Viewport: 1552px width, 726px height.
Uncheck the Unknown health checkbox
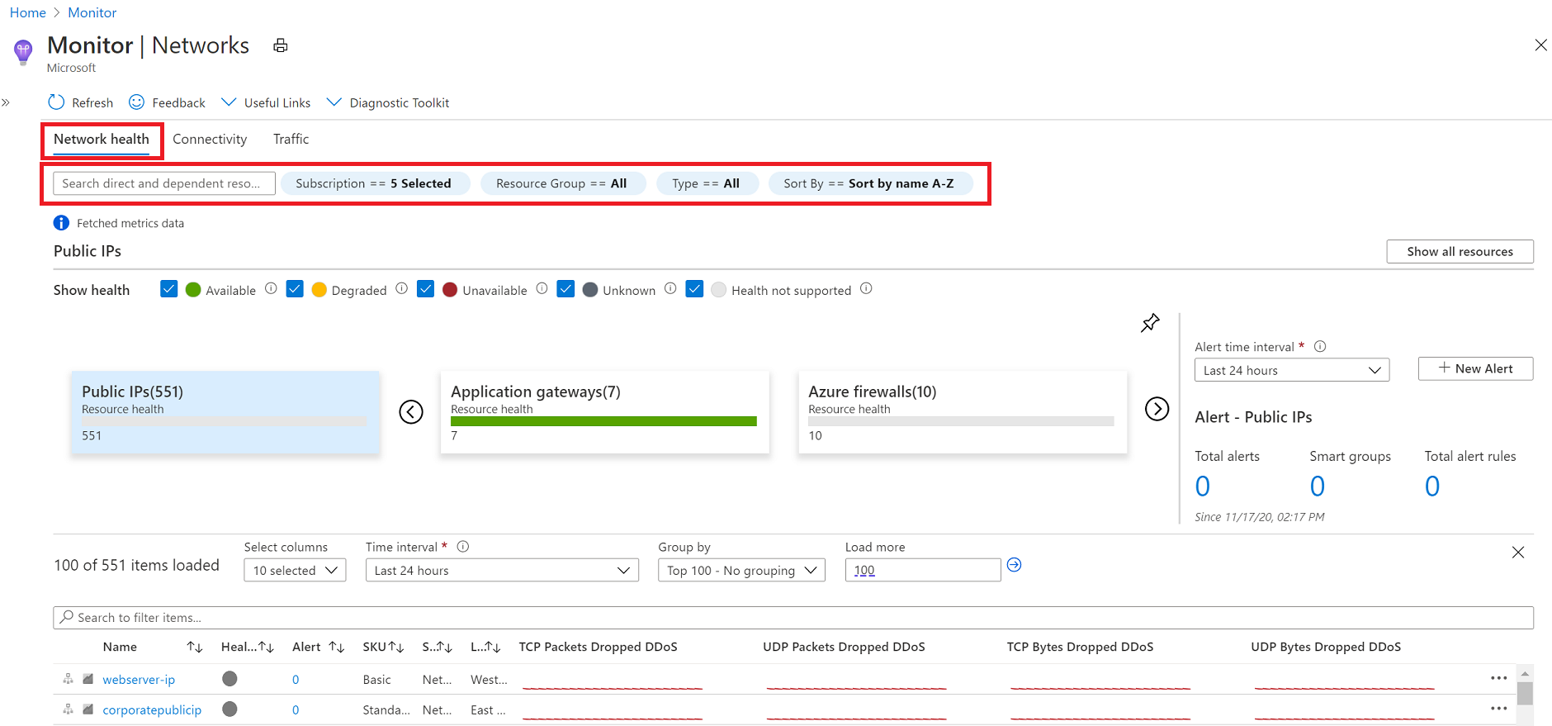tap(565, 289)
